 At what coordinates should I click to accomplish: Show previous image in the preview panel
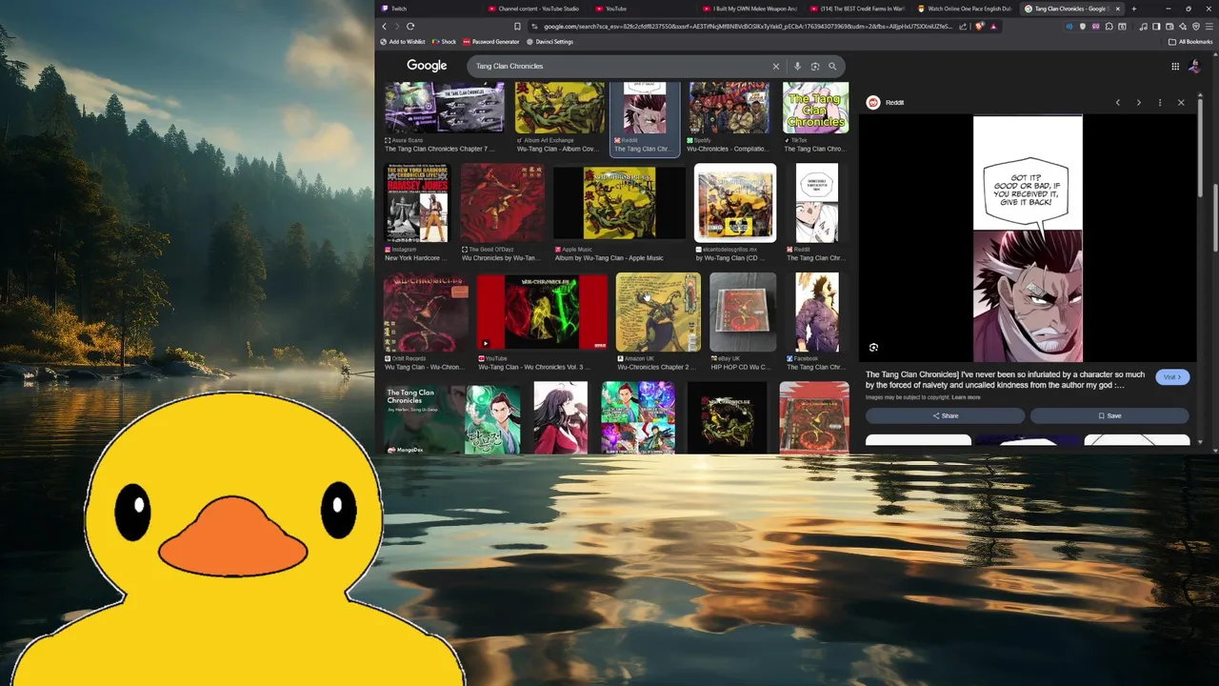point(1118,102)
